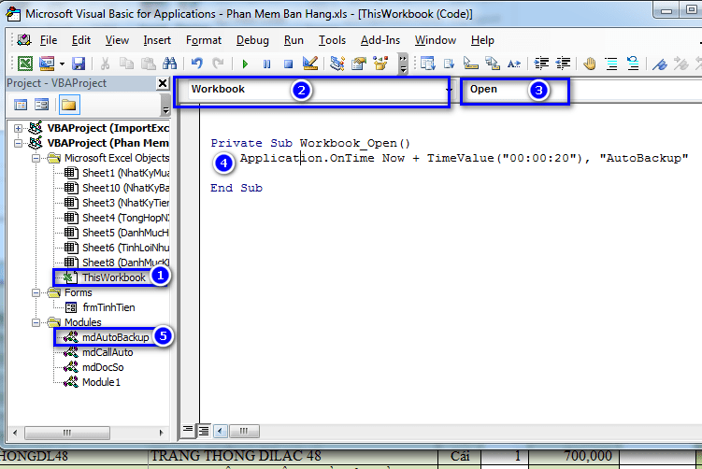Click the View Code icon in Project pane
The width and height of the screenshot is (702, 469).
tap(21, 105)
